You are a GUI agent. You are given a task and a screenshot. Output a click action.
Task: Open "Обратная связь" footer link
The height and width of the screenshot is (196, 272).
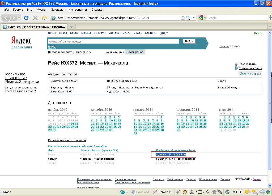pos(208,179)
